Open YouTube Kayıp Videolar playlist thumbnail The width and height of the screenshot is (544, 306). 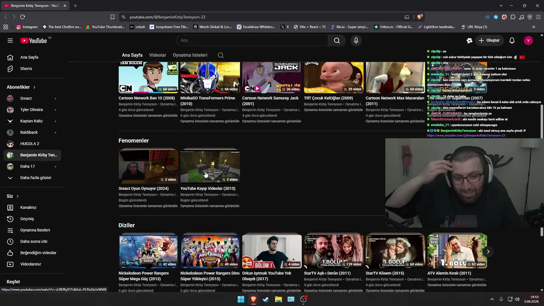210,166
